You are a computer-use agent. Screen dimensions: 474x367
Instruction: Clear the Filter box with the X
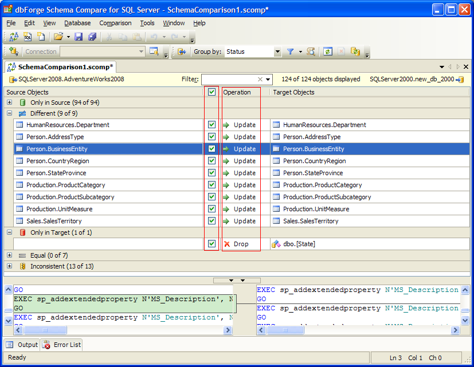tap(260, 80)
